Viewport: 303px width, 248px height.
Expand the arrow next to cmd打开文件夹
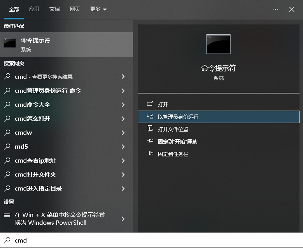(x=123, y=175)
